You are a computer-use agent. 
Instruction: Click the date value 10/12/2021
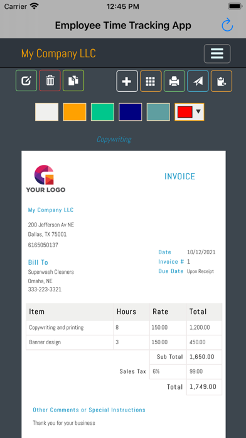coord(201,252)
